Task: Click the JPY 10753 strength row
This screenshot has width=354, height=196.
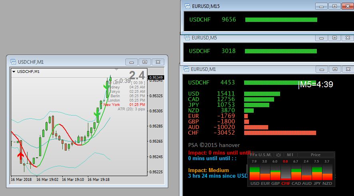Action: pyautogui.click(x=229, y=105)
